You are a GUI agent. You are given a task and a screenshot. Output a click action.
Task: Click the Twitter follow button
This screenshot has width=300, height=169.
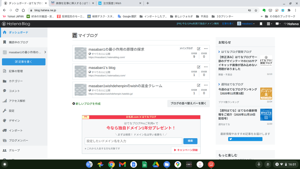(245, 139)
